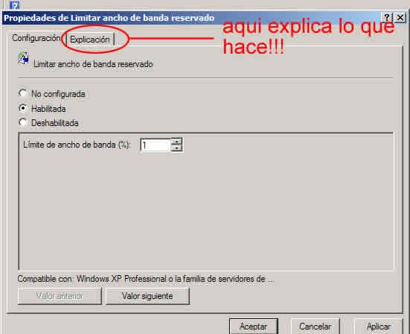Apply settings with the Aplicar button
This screenshot has height=334, width=410.
(379, 327)
